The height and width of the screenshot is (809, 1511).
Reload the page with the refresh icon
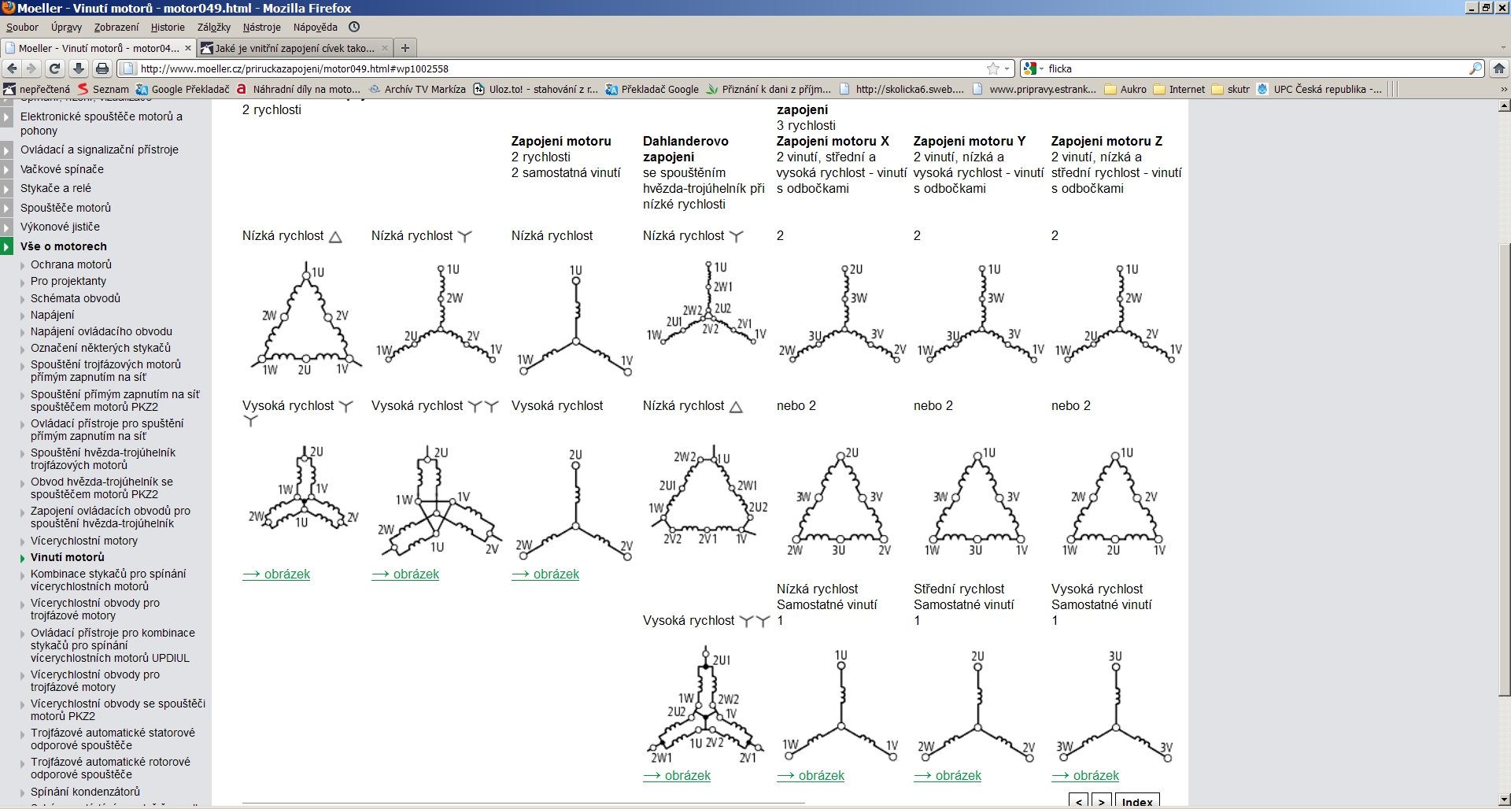point(54,68)
